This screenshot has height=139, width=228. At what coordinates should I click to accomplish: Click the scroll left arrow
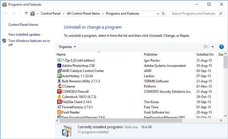57,120
